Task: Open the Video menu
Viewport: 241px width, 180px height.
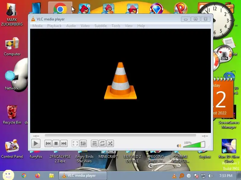Action: [x=85, y=26]
